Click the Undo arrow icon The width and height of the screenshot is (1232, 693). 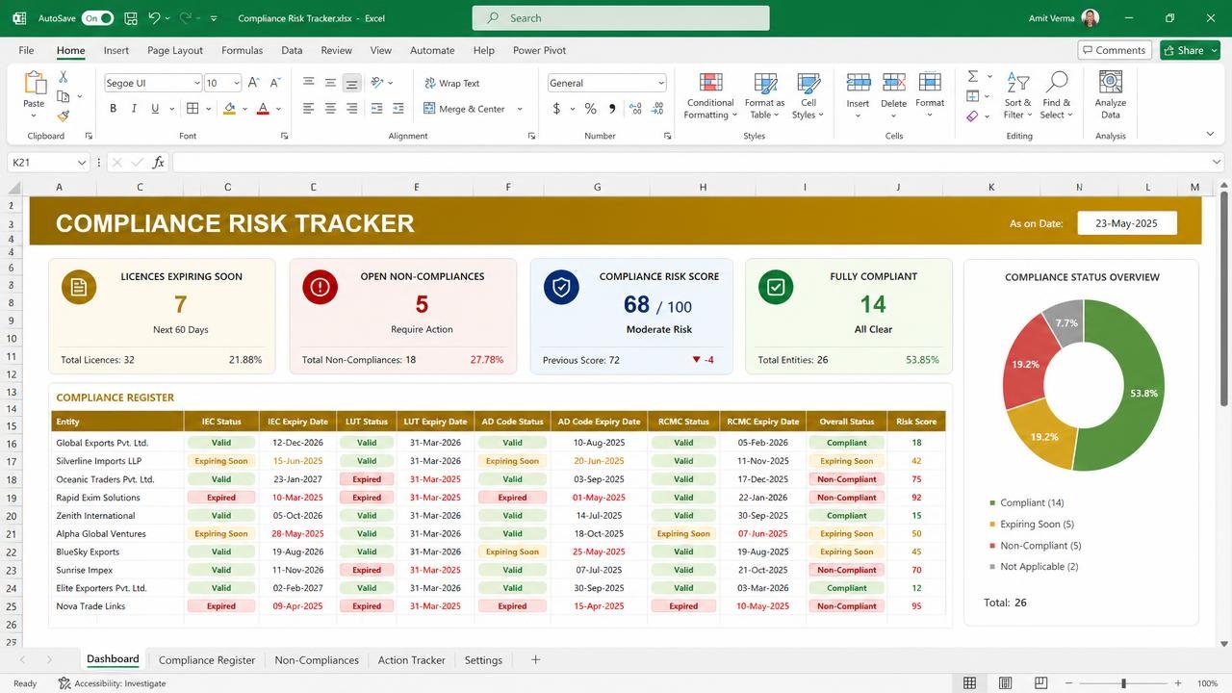(154, 18)
